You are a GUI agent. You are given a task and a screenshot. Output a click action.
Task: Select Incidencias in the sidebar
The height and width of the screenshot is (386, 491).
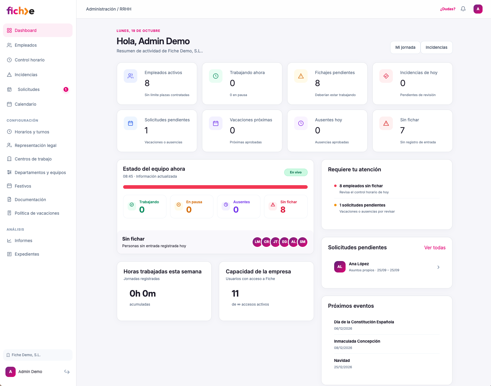pyautogui.click(x=38, y=75)
